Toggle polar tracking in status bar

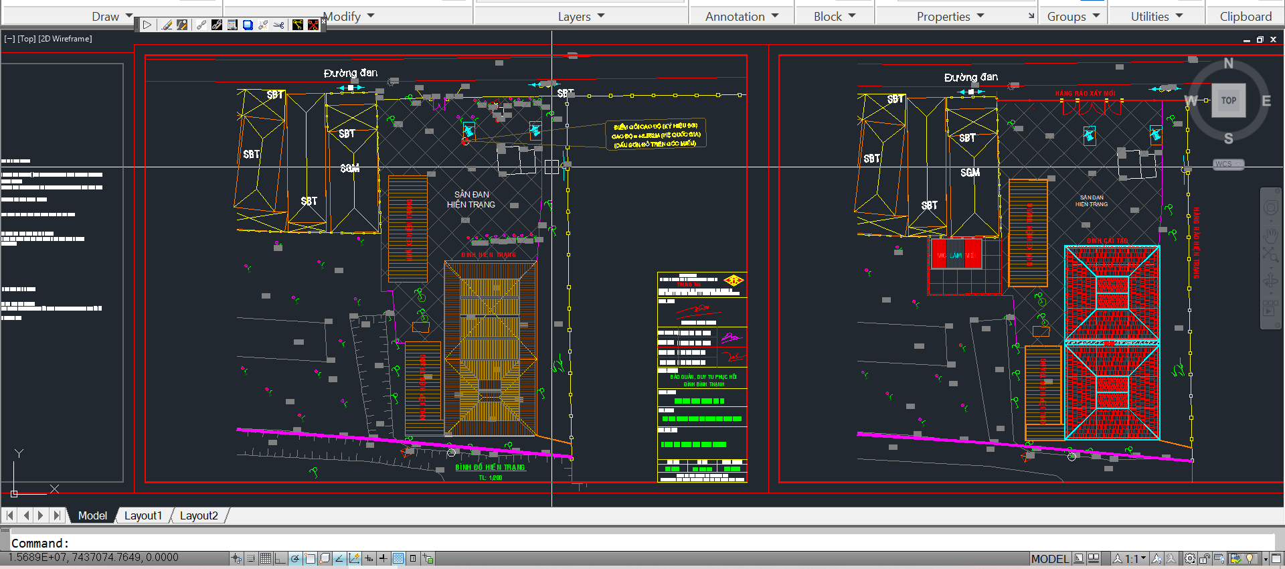pos(295,558)
